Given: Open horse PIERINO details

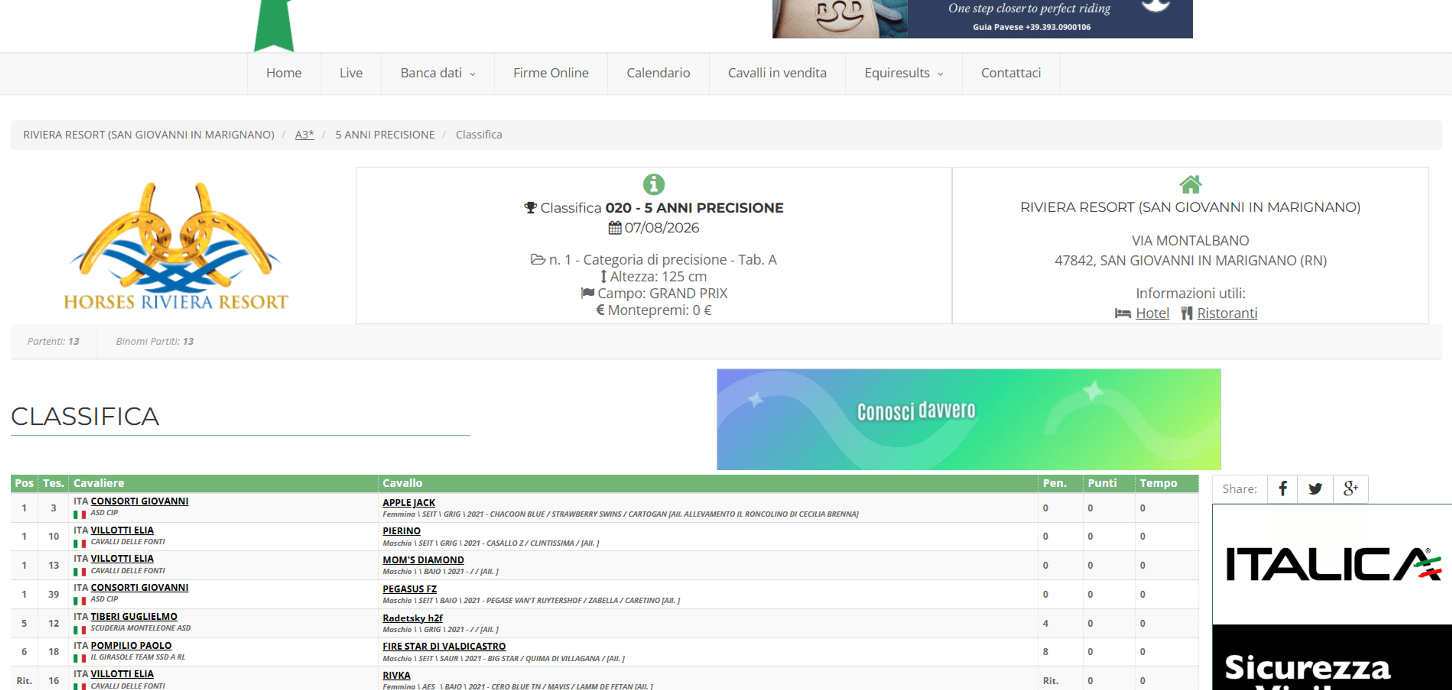Looking at the screenshot, I should pos(401,531).
